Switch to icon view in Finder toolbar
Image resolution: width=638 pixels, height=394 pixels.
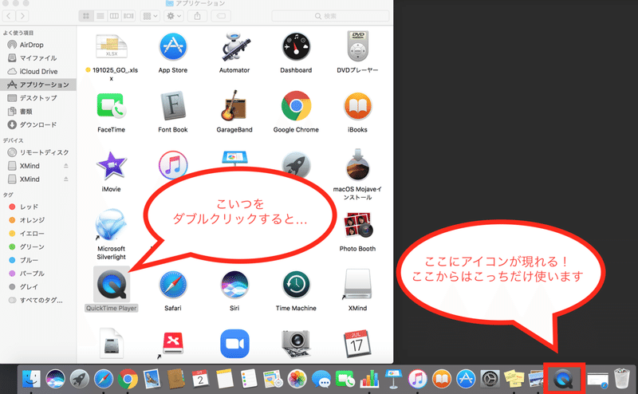point(86,16)
